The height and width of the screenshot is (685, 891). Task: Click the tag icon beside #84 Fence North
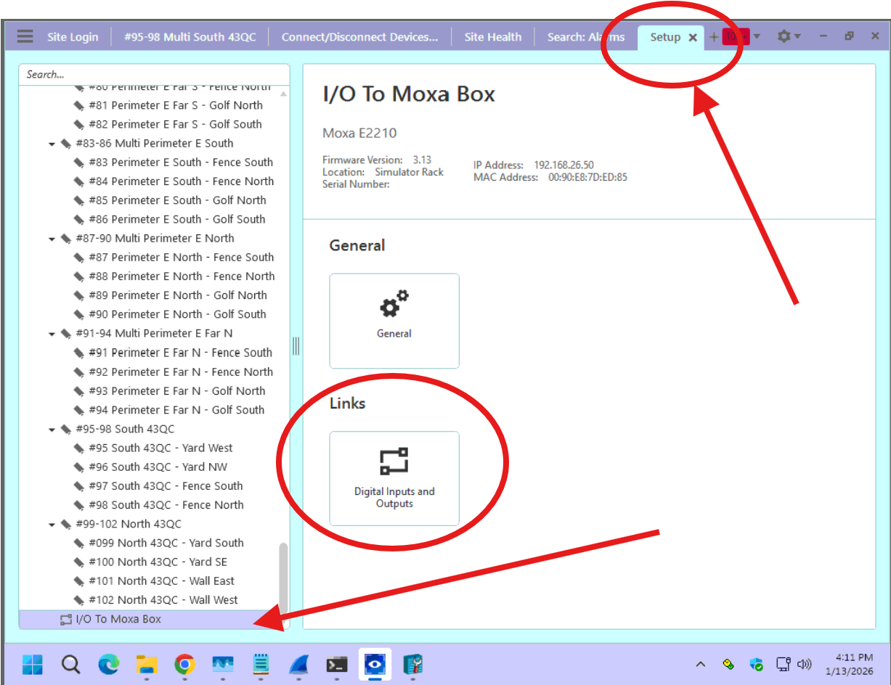click(80, 181)
